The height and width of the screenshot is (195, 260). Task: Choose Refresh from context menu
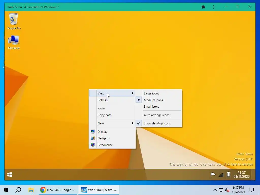(112, 100)
